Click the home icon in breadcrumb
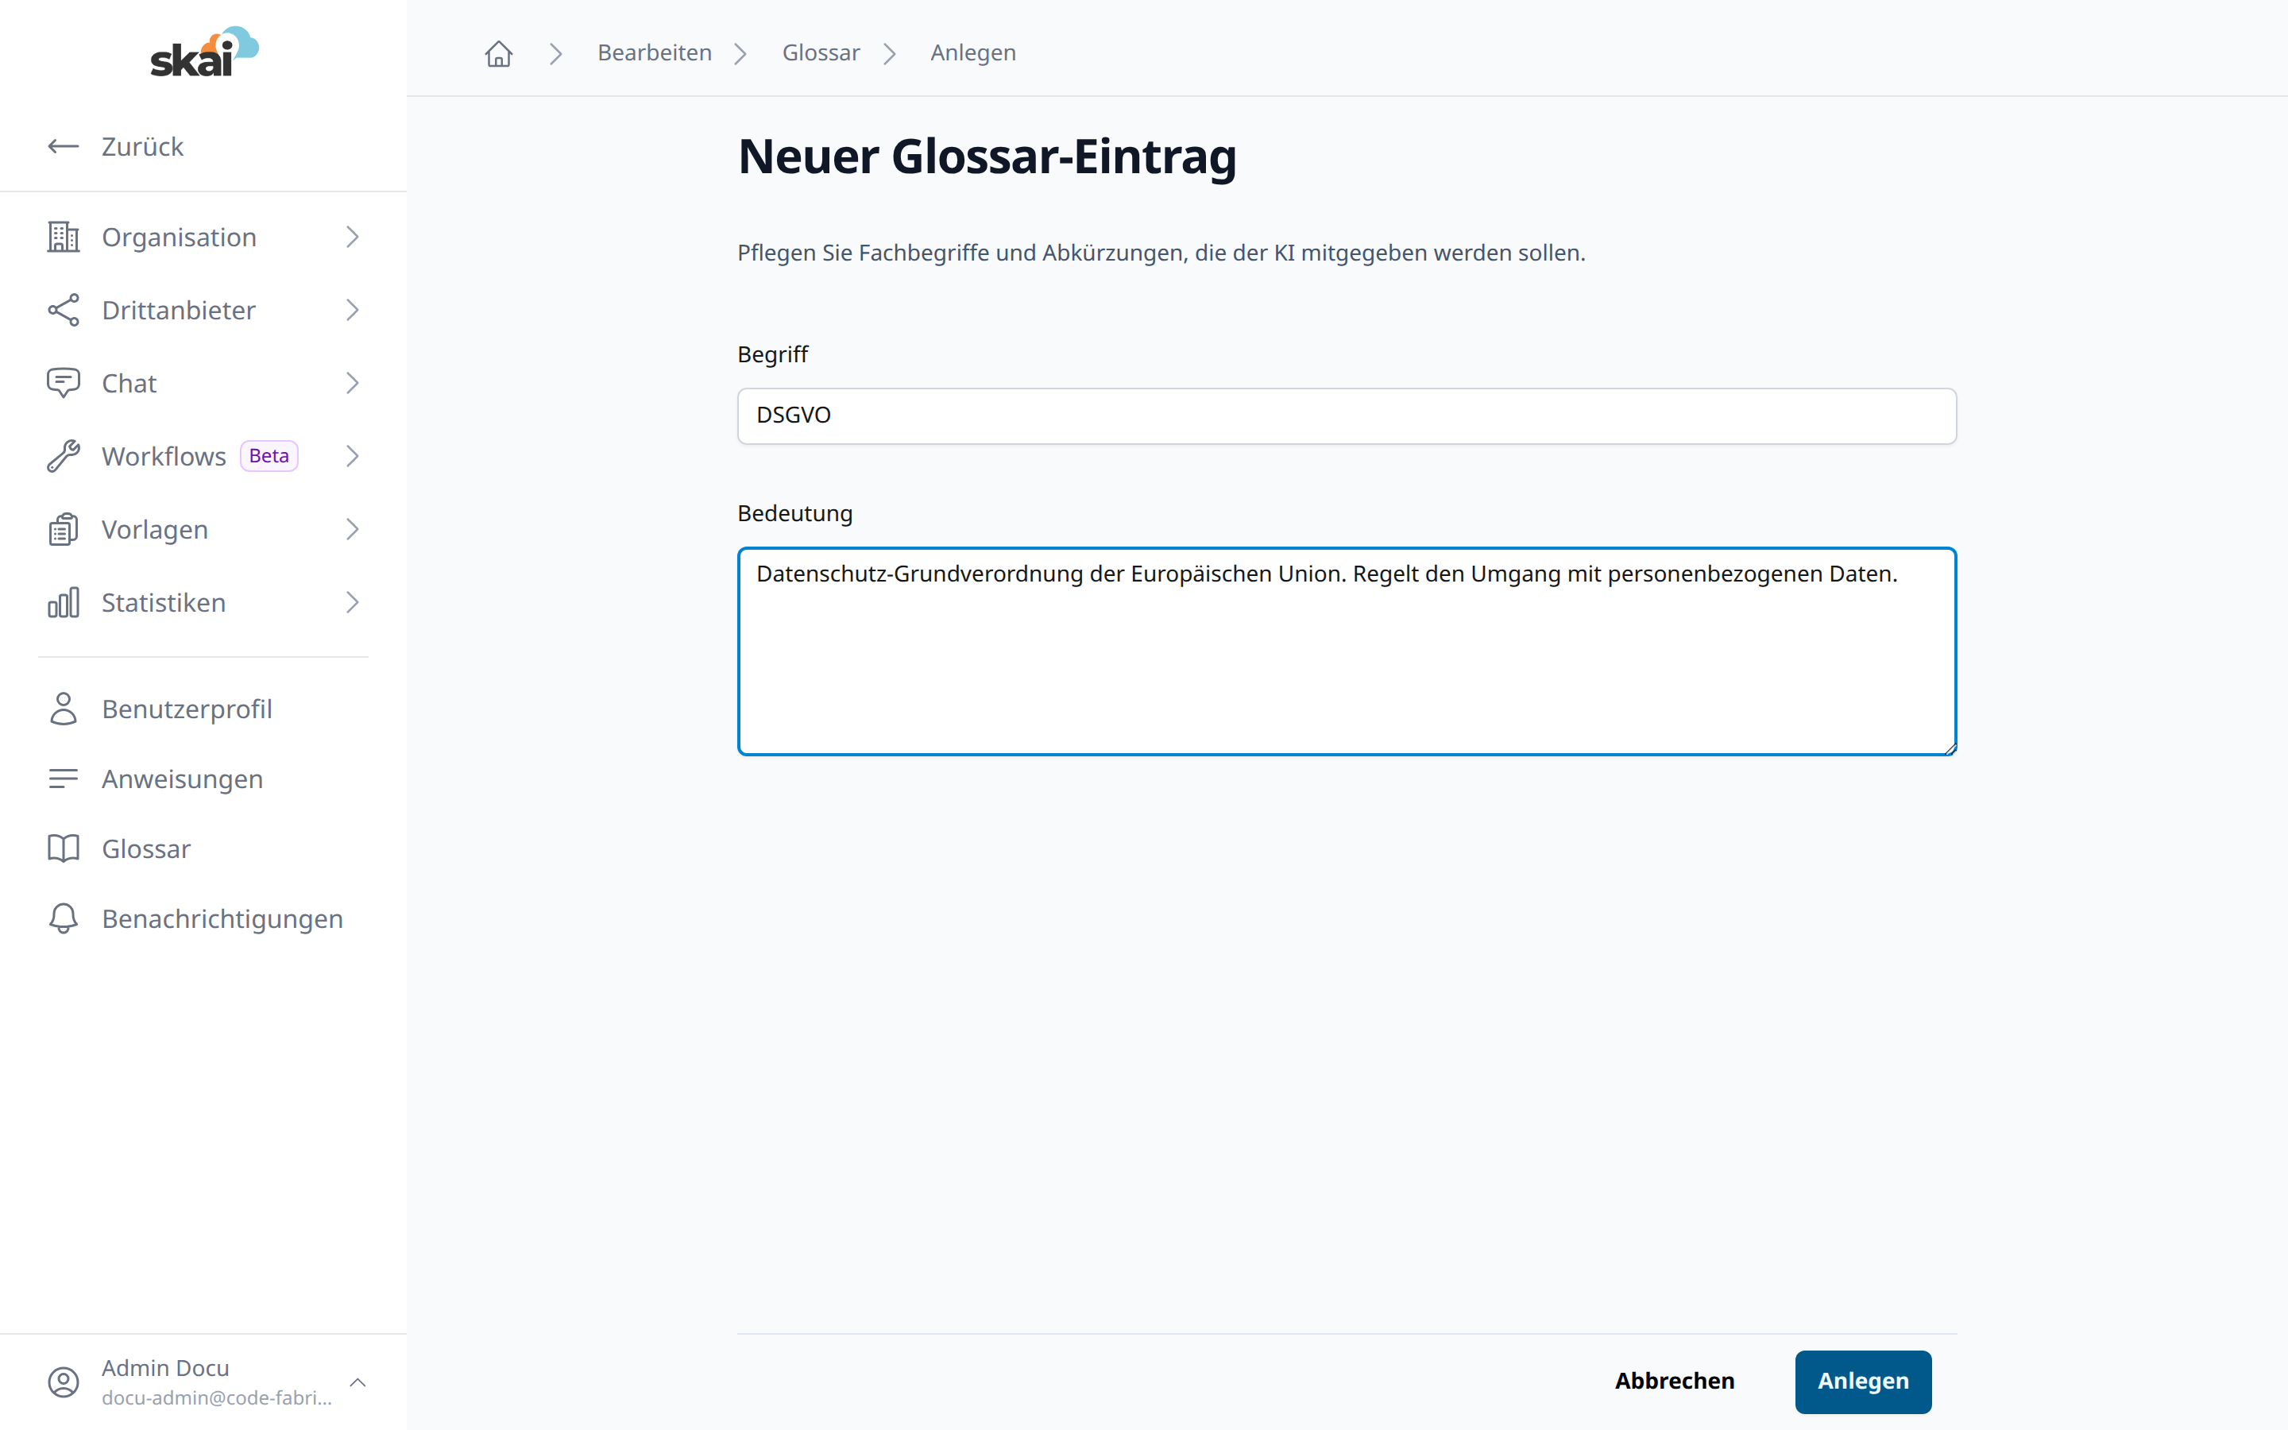 [x=499, y=53]
